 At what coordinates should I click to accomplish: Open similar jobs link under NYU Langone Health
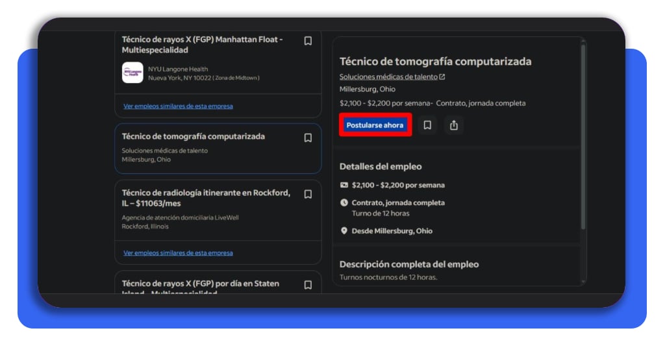pyautogui.click(x=178, y=106)
